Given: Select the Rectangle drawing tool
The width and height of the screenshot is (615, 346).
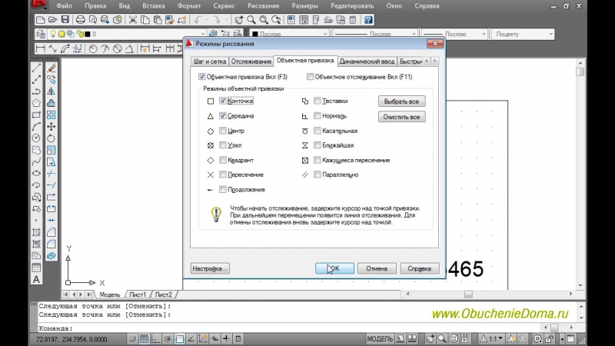Looking at the screenshot, I should point(36,115).
